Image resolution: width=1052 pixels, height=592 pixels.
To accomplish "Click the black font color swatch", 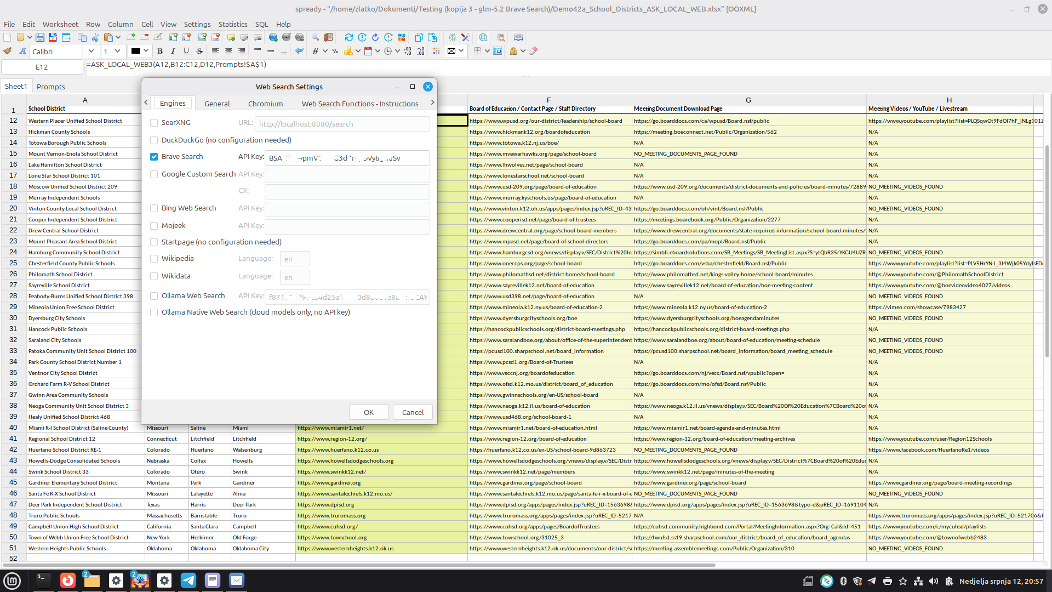I will (x=136, y=51).
